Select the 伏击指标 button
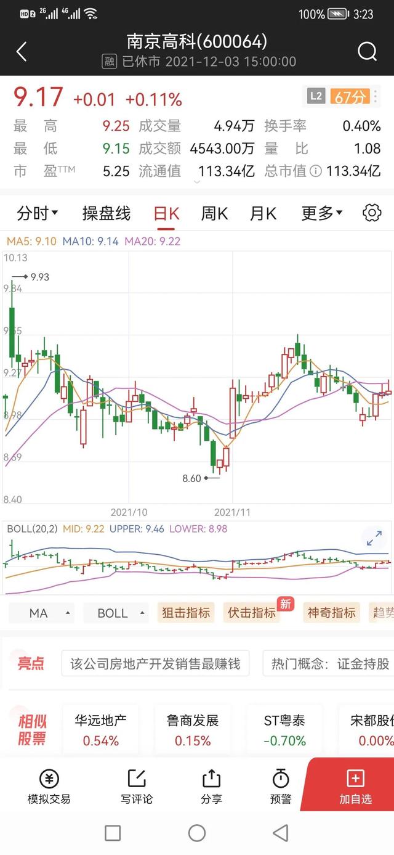 (252, 613)
